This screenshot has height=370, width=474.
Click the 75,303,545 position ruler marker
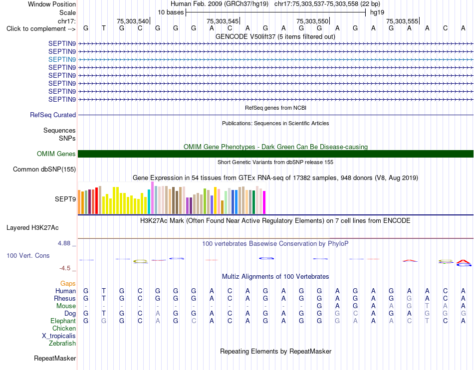click(223, 21)
